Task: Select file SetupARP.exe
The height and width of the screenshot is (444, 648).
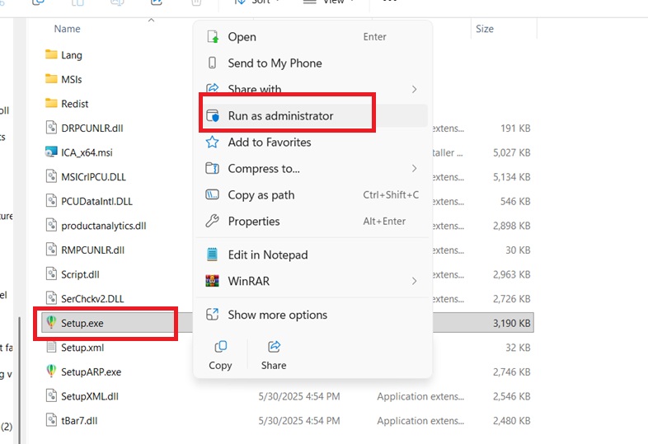Action: pos(92,372)
